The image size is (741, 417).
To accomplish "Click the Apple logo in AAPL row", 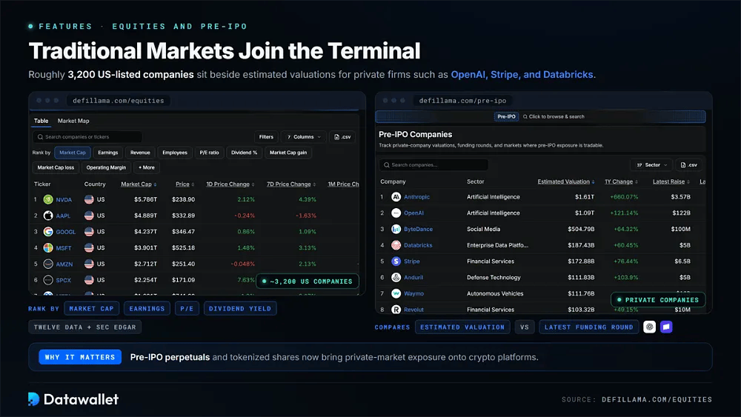I will coord(48,216).
